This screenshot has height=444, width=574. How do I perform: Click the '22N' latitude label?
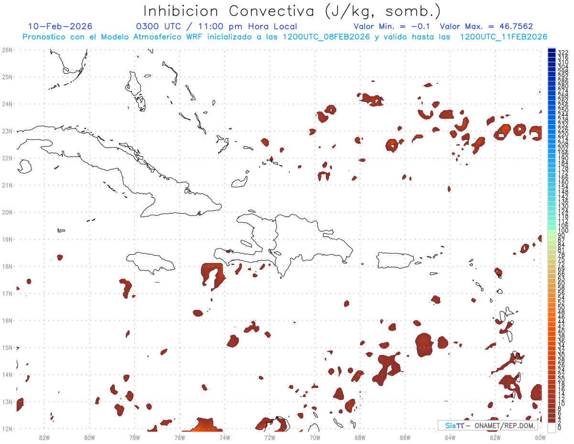pos(7,158)
